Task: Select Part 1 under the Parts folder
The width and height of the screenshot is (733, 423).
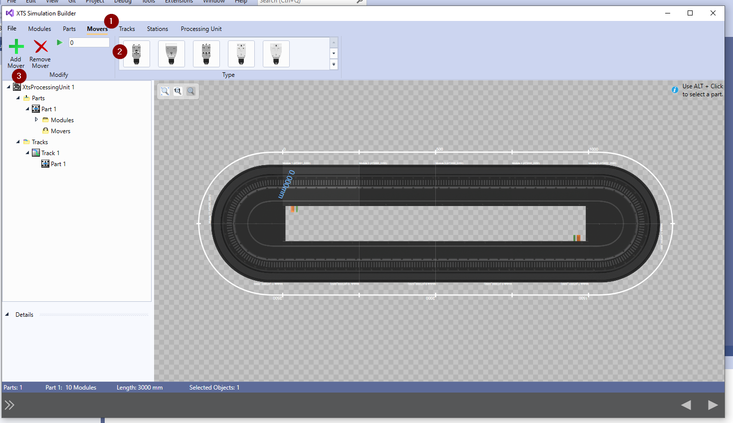Action: coord(49,109)
